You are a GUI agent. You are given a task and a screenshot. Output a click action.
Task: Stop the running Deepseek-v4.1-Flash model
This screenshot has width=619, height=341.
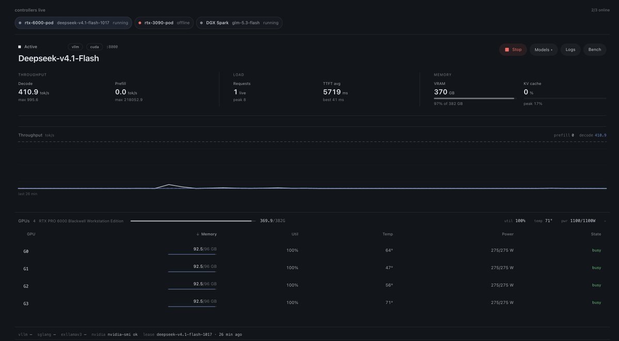point(513,50)
